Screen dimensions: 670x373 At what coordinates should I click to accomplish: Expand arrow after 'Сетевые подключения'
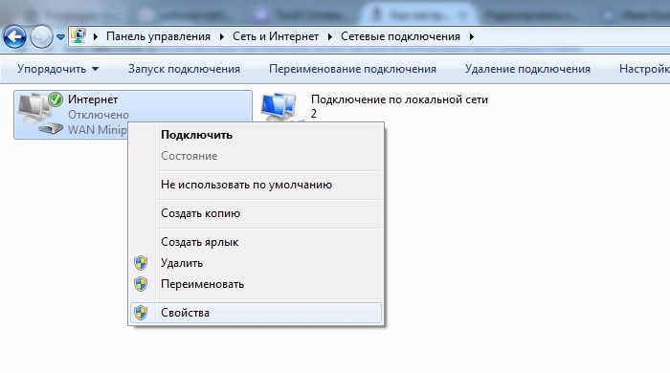point(471,37)
